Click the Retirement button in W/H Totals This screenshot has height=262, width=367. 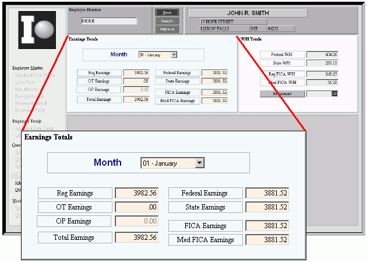282,93
